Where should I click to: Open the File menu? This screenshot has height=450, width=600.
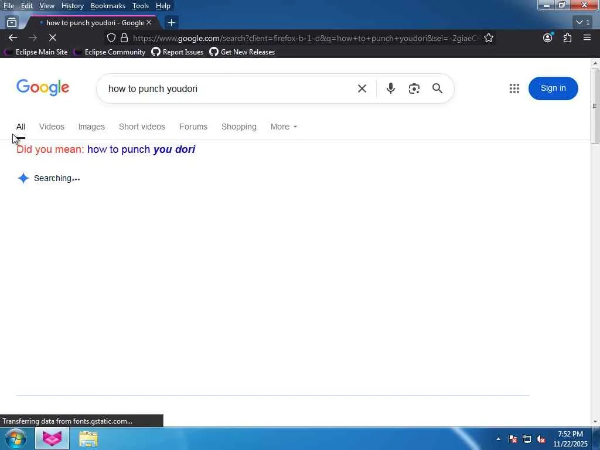[9, 6]
